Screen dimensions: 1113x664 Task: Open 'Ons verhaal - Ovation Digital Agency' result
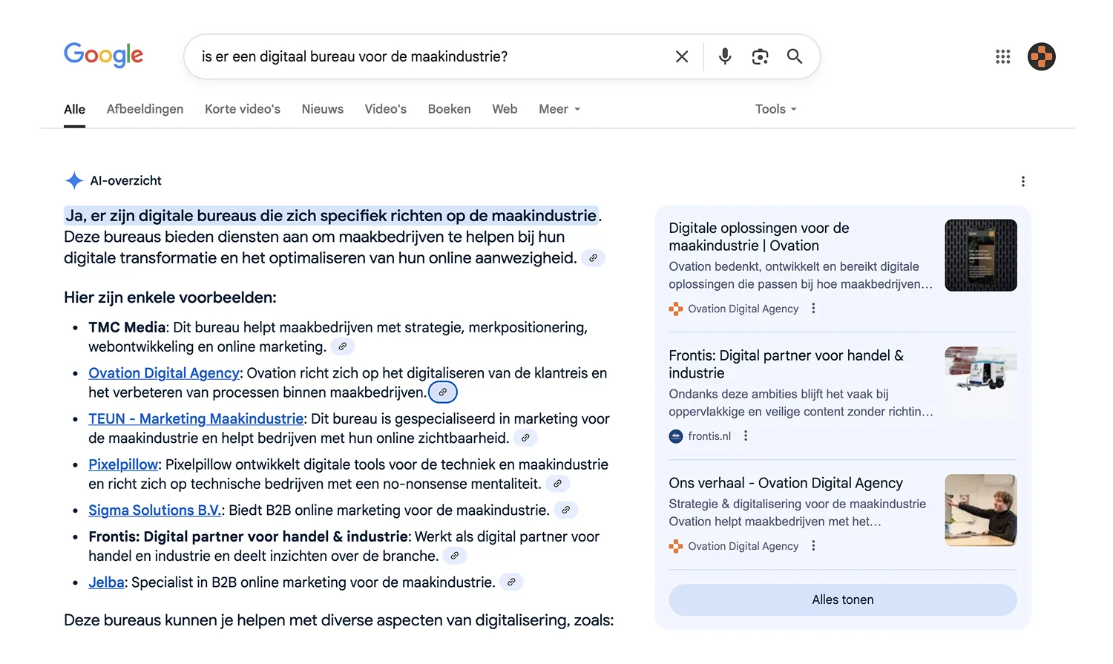[x=786, y=483]
